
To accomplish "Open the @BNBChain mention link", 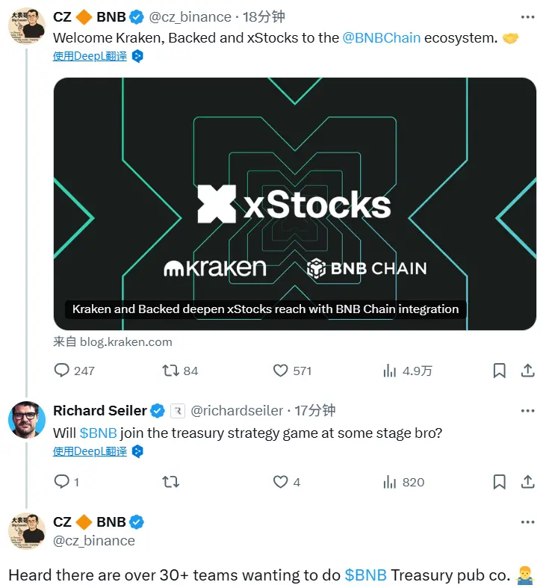I will 381,38.
